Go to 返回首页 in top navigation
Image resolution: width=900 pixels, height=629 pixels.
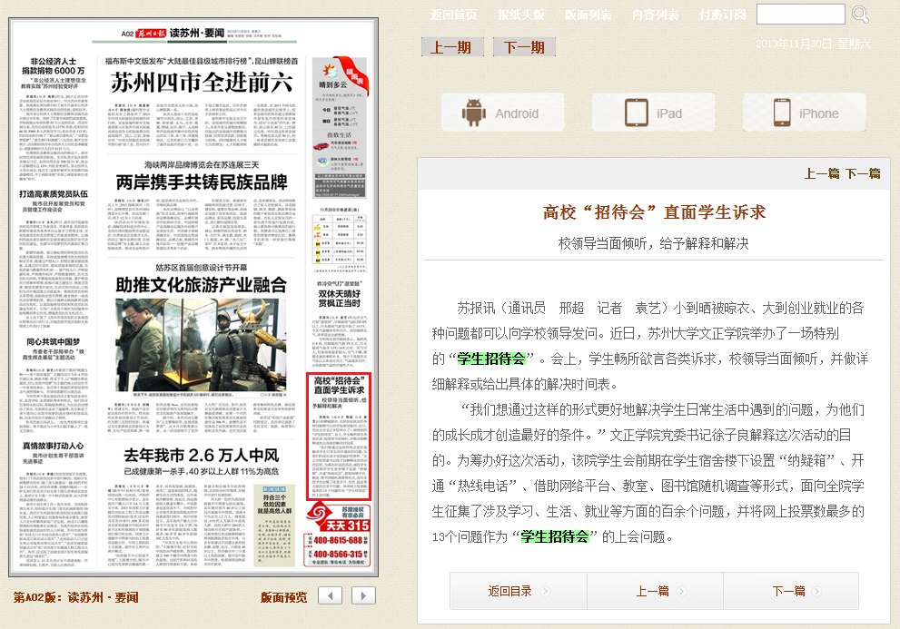454,15
